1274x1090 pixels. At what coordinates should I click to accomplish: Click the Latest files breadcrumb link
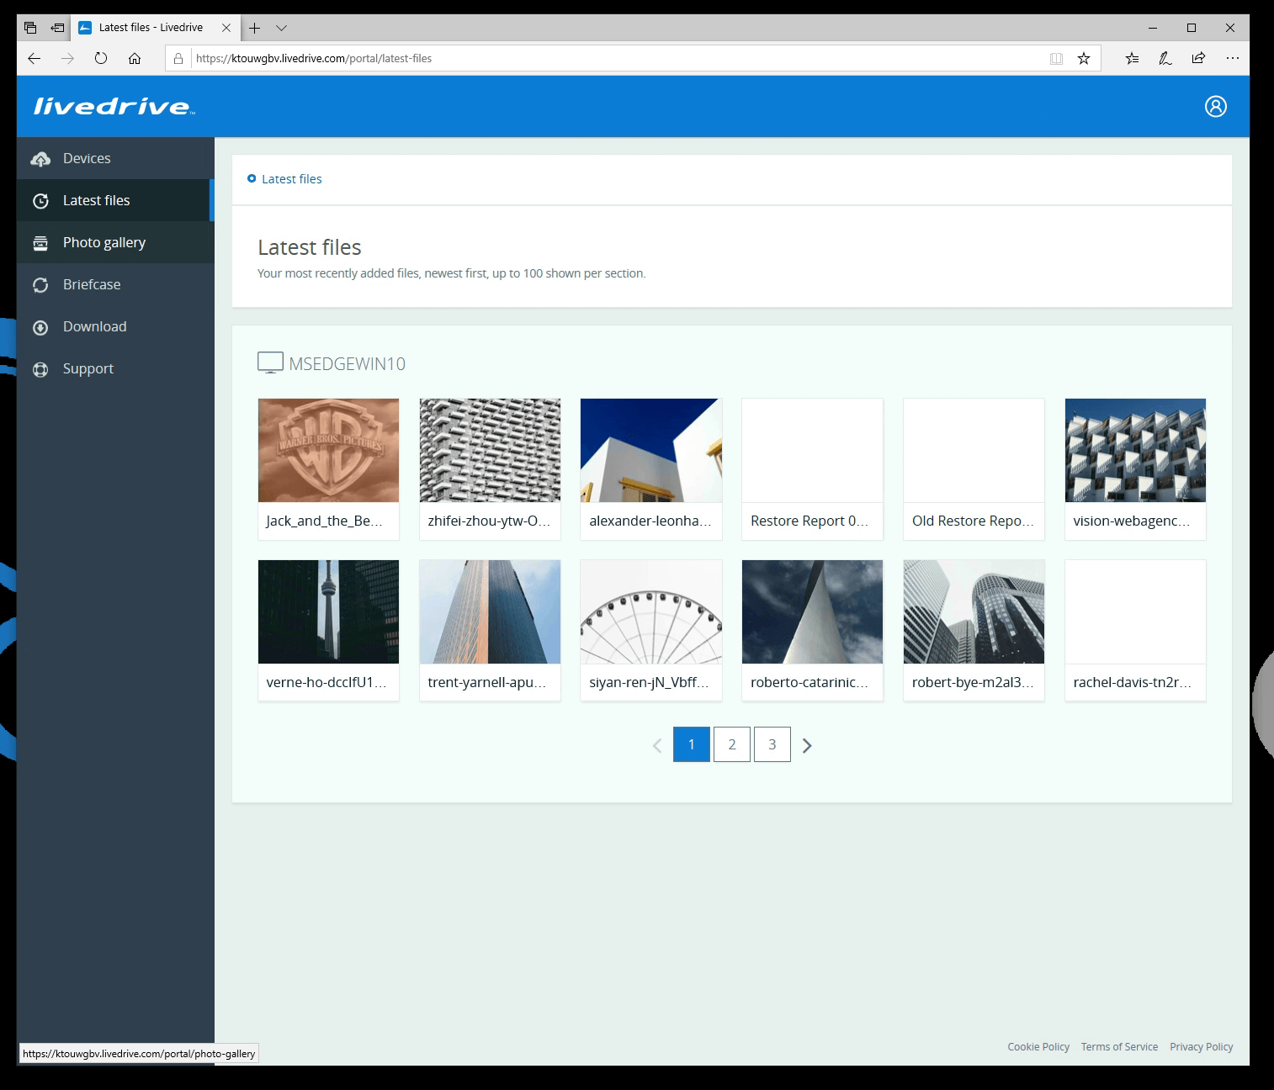click(x=291, y=179)
